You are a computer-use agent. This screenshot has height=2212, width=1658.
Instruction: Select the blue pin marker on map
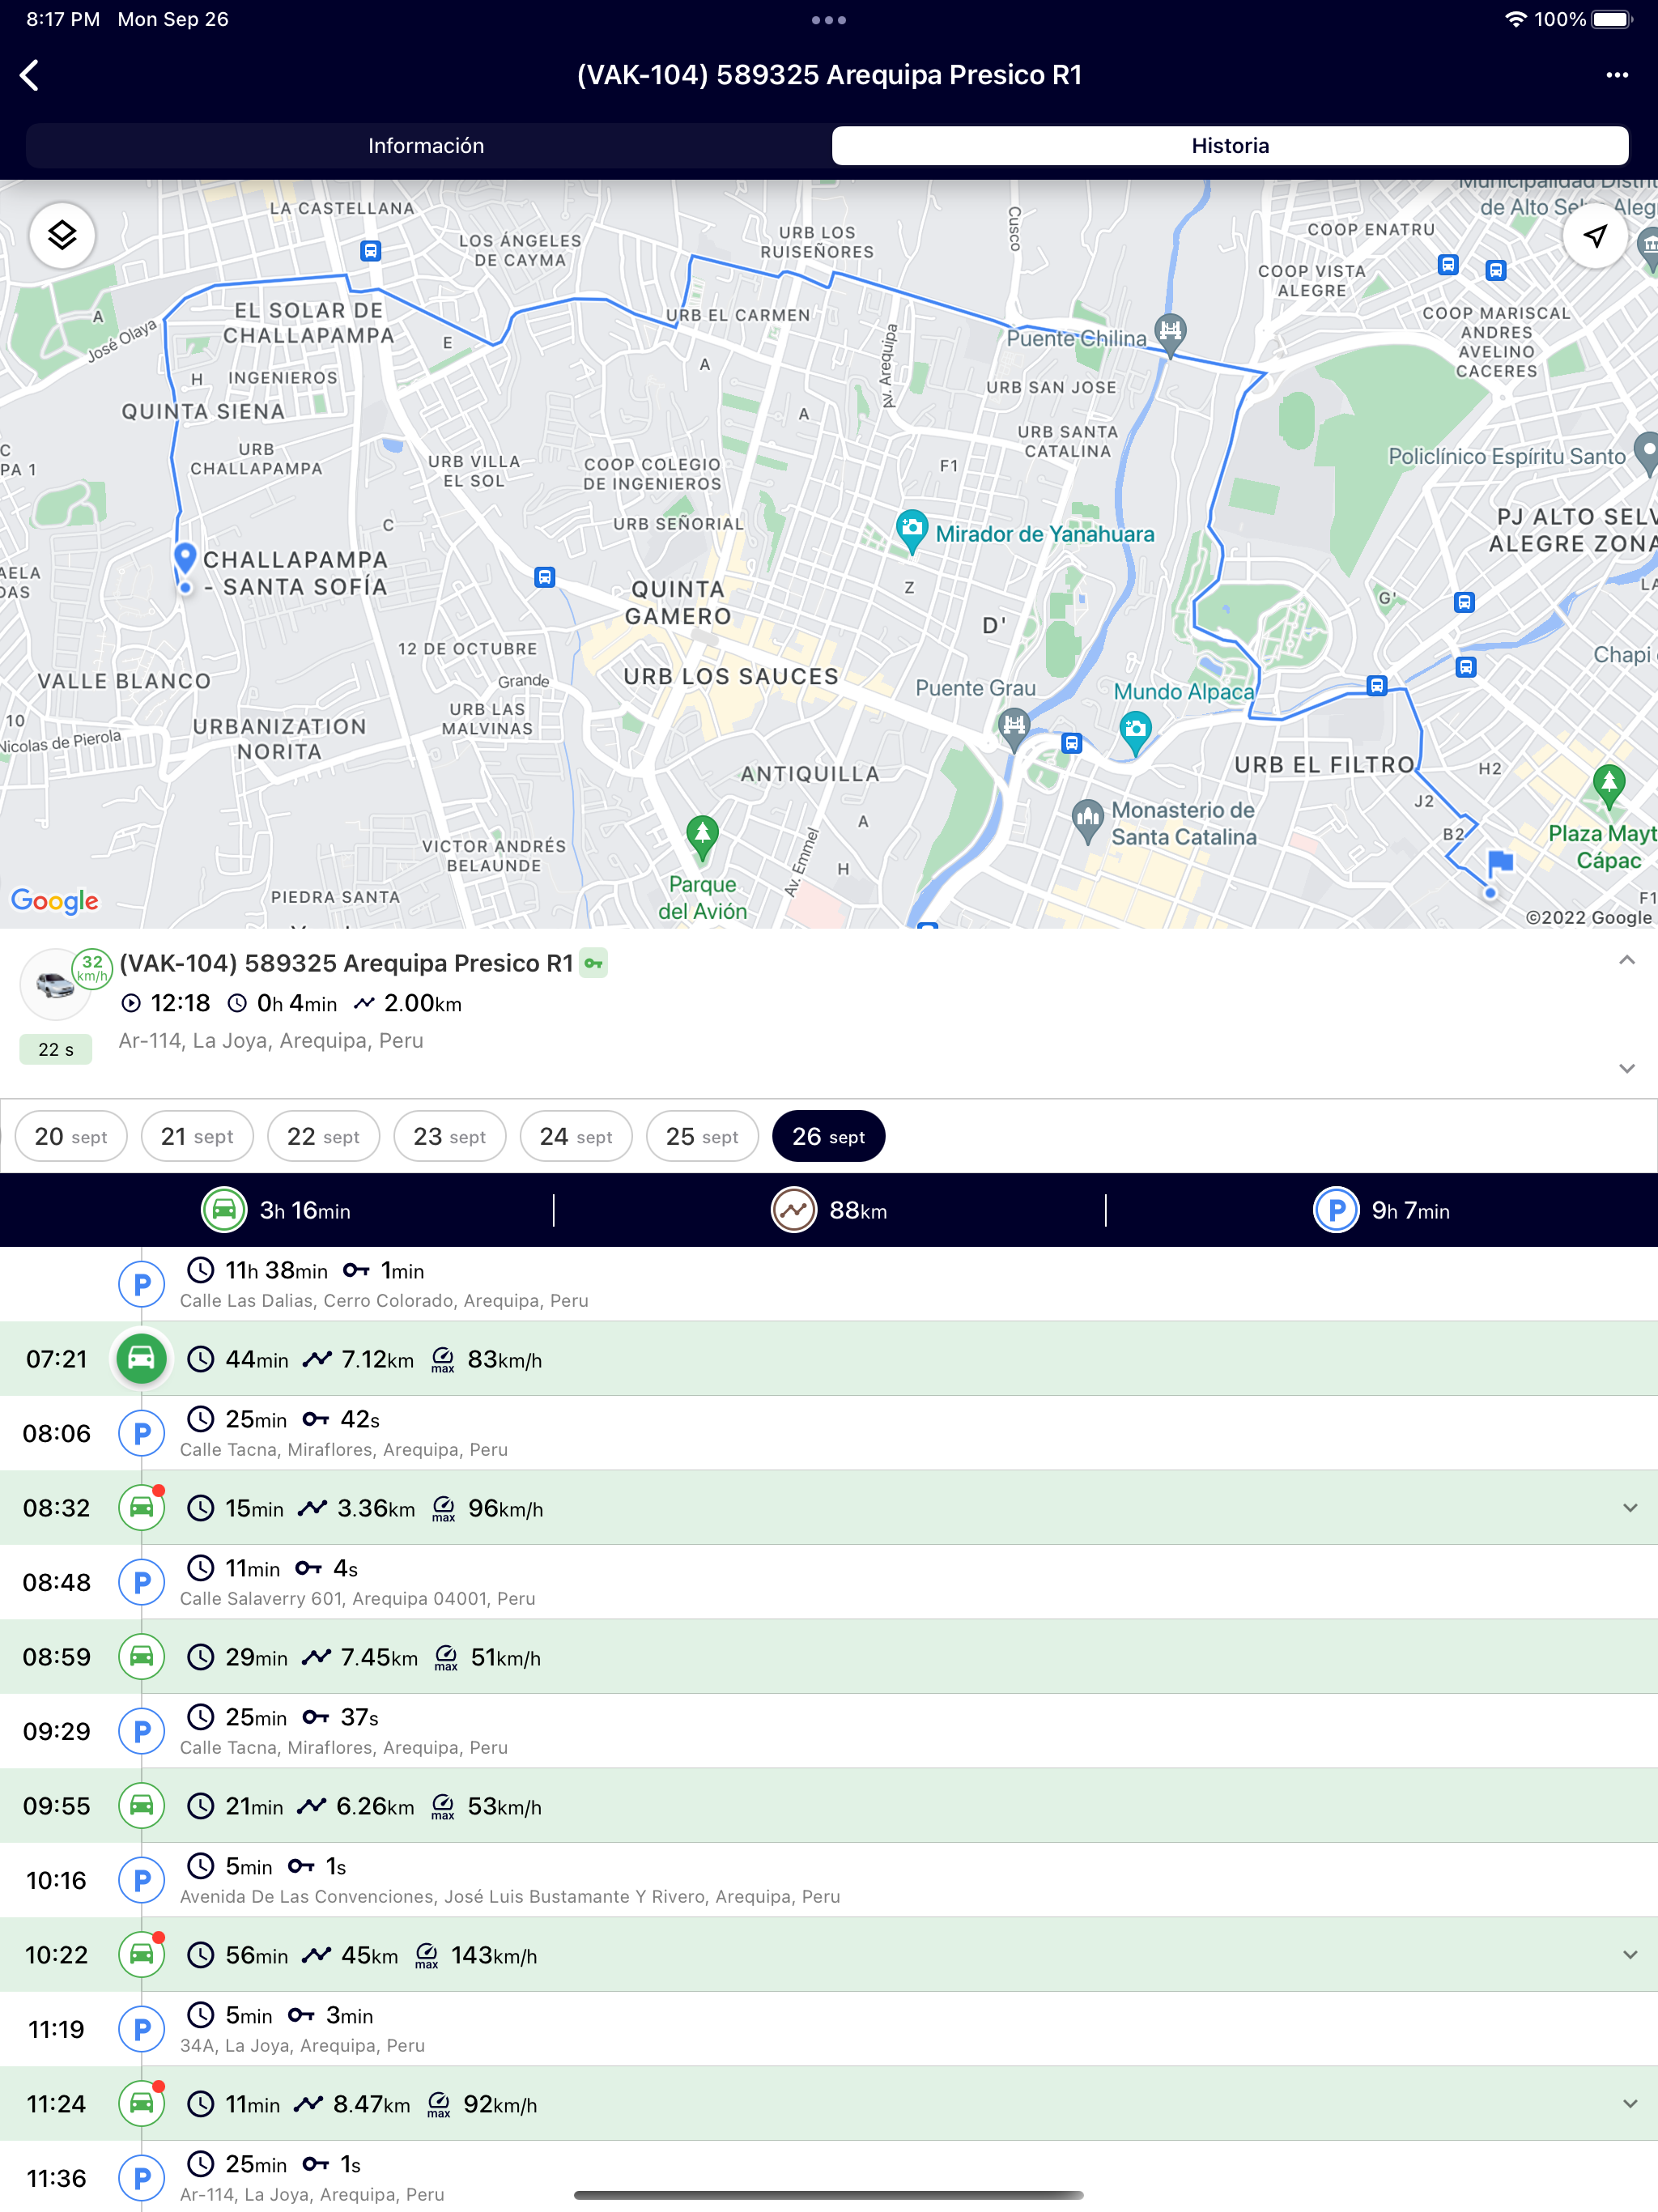point(185,558)
